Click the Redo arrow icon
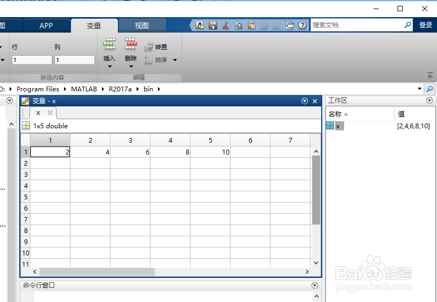 coord(277,26)
